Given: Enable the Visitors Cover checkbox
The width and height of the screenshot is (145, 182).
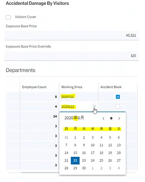Looking at the screenshot, I should 8,17.
